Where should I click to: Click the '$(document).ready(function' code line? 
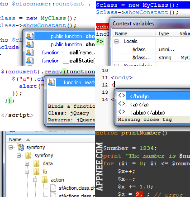(48, 72)
